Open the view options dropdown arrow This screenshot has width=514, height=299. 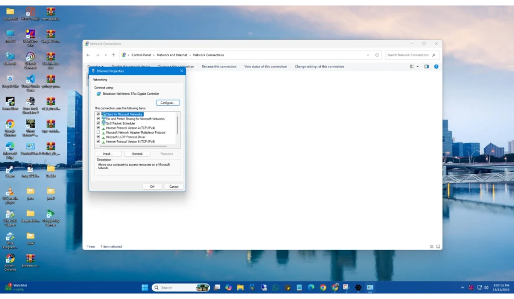(x=418, y=66)
